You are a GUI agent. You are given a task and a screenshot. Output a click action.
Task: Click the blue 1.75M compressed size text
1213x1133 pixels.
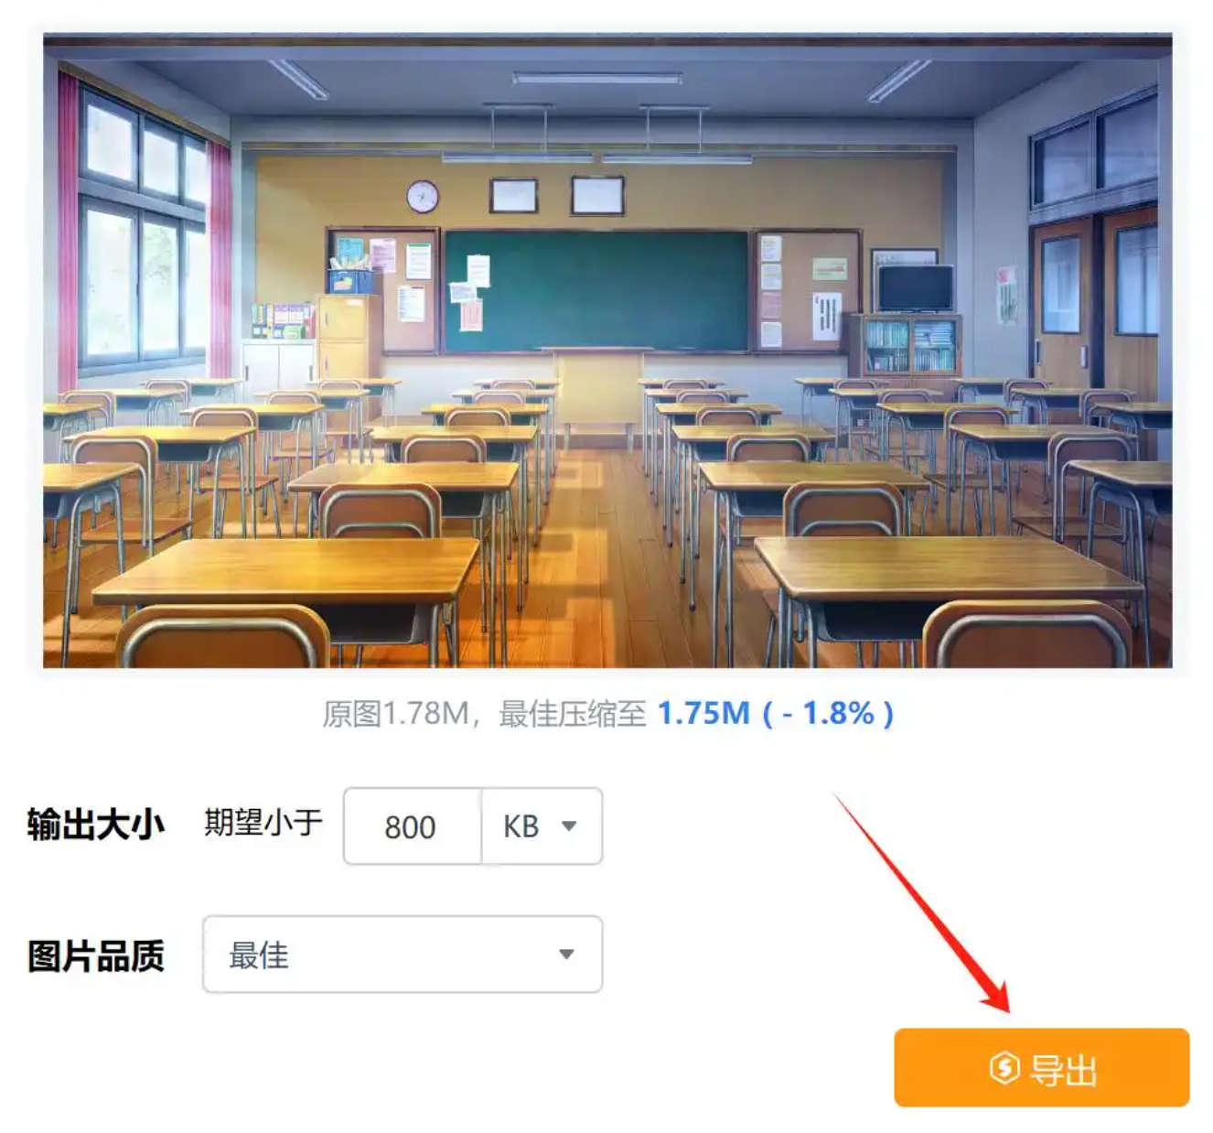[x=703, y=713]
